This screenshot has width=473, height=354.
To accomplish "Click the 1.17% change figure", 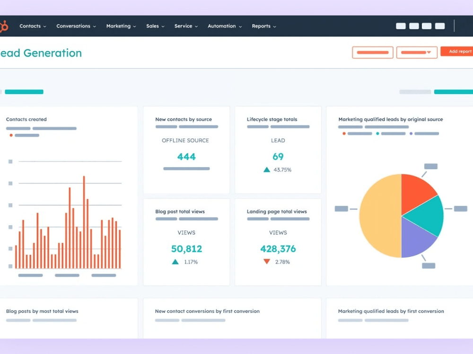I will (191, 262).
